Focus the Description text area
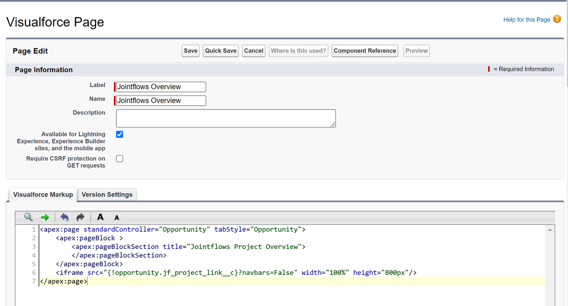Viewport: 568px width, 306px height. click(226, 118)
